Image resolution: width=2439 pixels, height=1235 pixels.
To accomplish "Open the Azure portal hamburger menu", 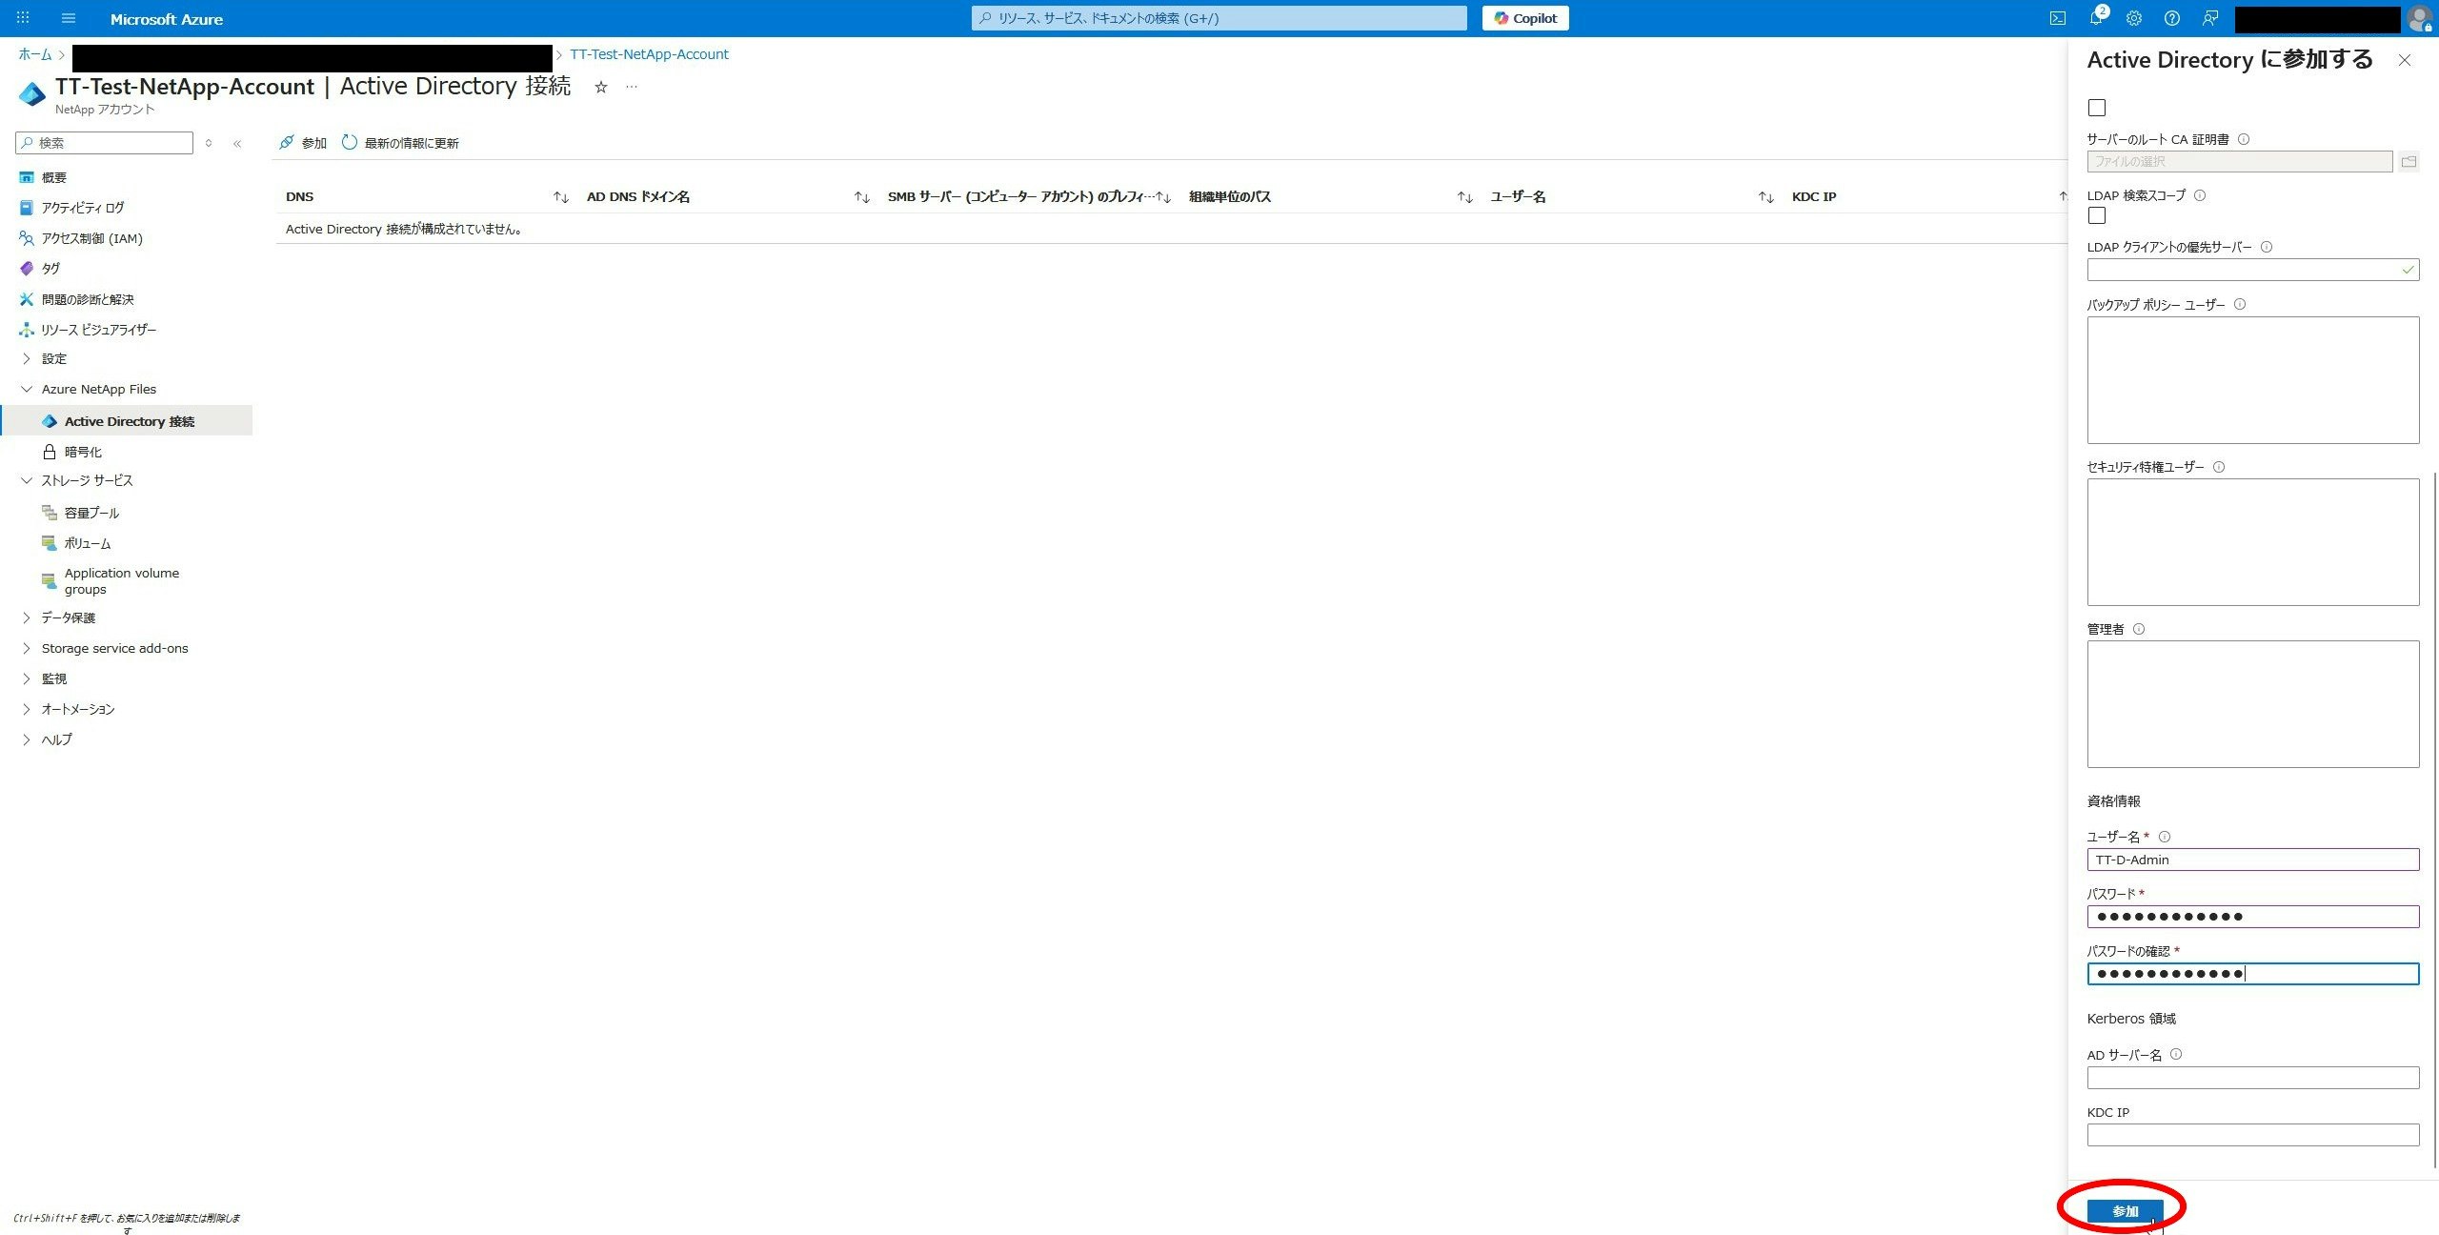I will click(x=68, y=18).
